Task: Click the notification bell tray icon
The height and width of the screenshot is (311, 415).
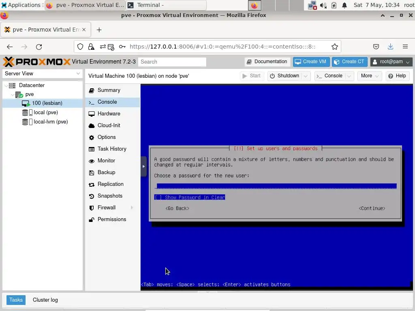Action: pyautogui.click(x=344, y=5)
